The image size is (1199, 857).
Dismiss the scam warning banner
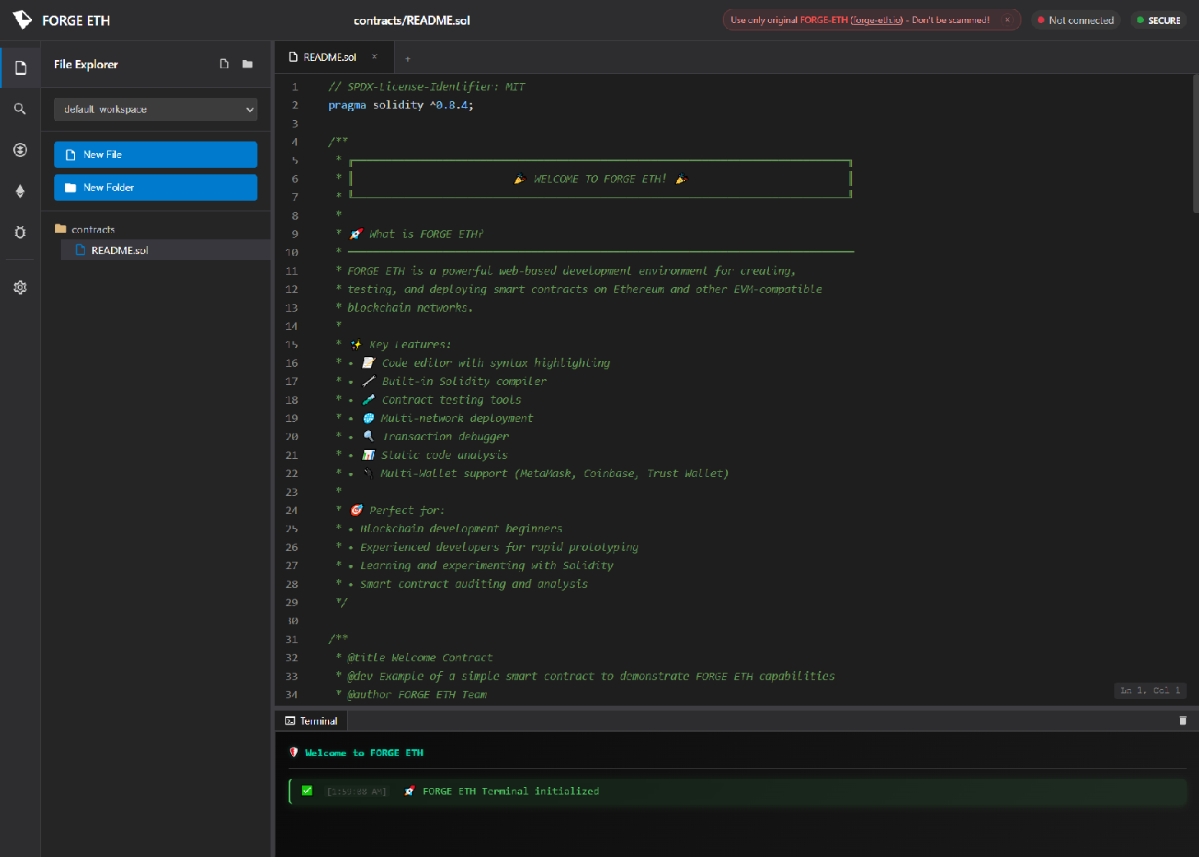tap(1007, 20)
